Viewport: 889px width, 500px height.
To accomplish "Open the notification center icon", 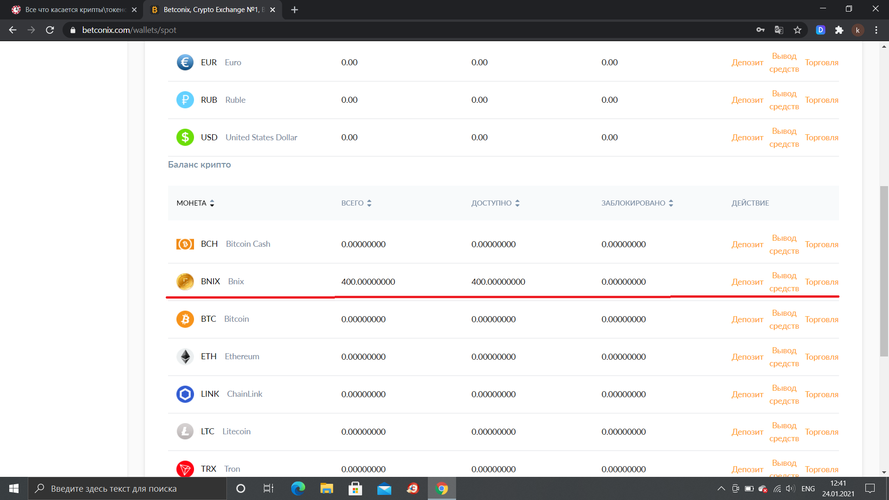I will pos(870,488).
